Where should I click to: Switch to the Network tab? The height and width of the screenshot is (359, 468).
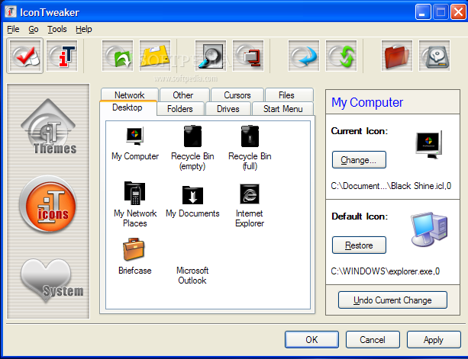click(130, 95)
